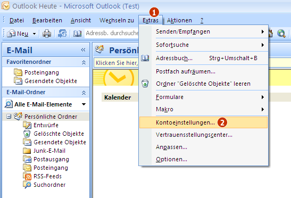Close the Extras menu via its title

click(151, 20)
